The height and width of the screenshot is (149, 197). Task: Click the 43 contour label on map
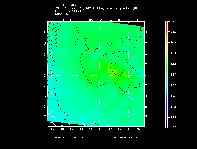[x=113, y=72]
